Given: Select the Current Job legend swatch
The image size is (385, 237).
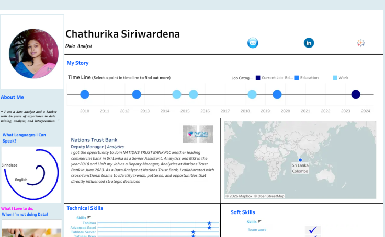Looking at the screenshot, I should (258, 78).
